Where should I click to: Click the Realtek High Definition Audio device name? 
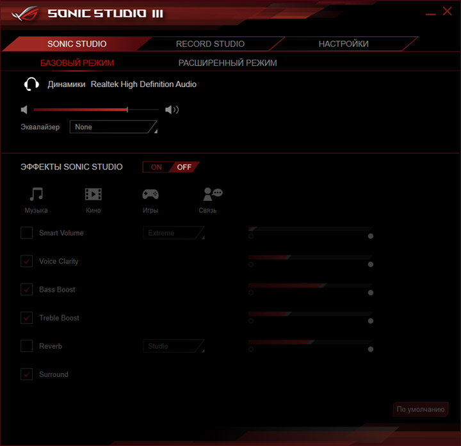tap(143, 84)
